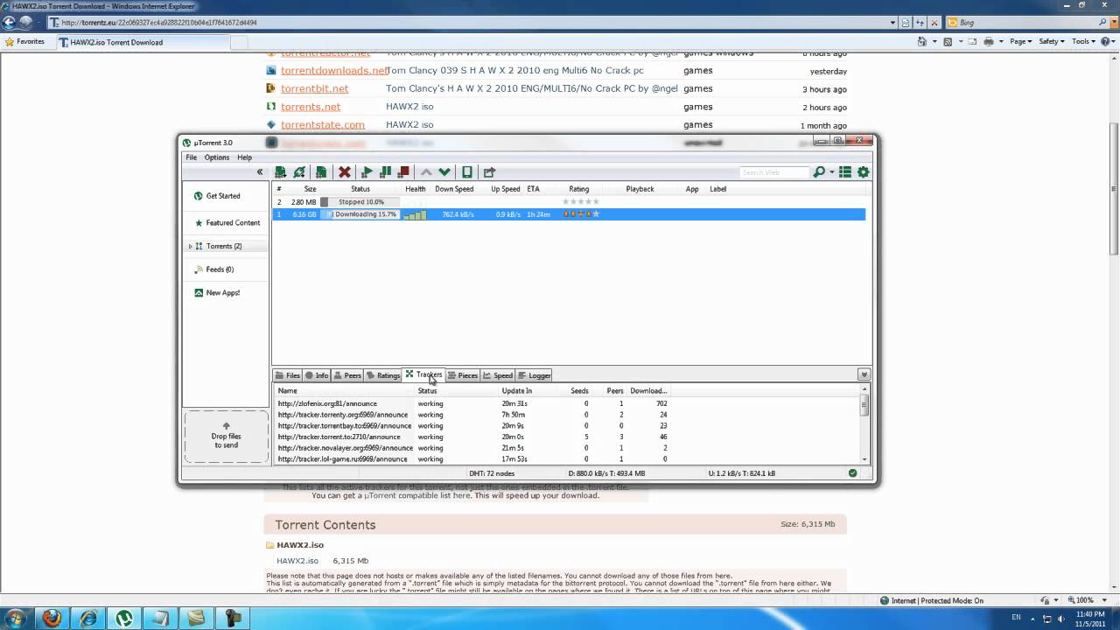Open uTorrent search provider dropdown arrow
The image size is (1120, 630).
pyautogui.click(x=830, y=172)
